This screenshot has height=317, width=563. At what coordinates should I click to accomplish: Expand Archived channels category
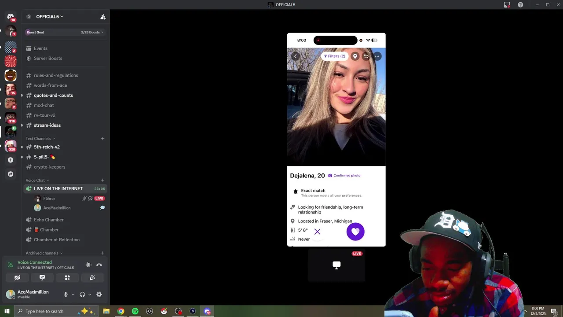click(x=44, y=253)
